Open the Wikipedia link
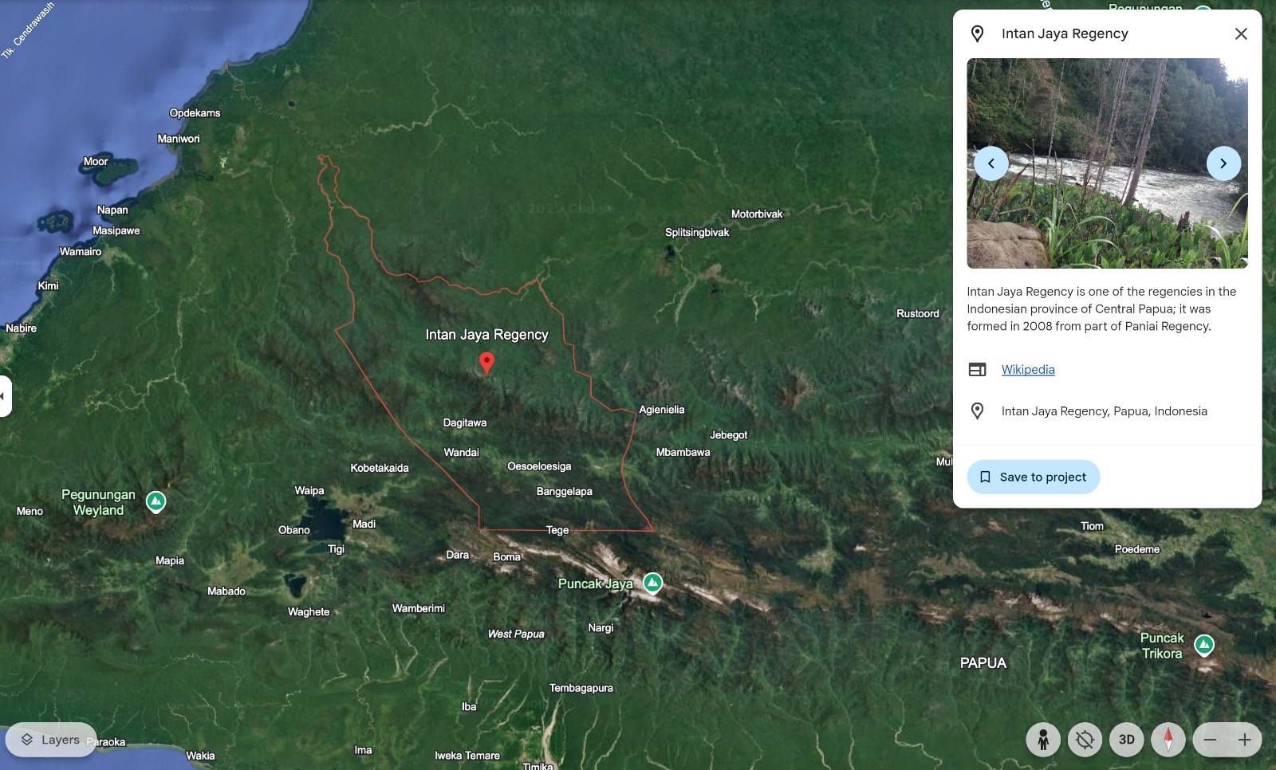This screenshot has height=770, width=1276. pyautogui.click(x=1027, y=369)
